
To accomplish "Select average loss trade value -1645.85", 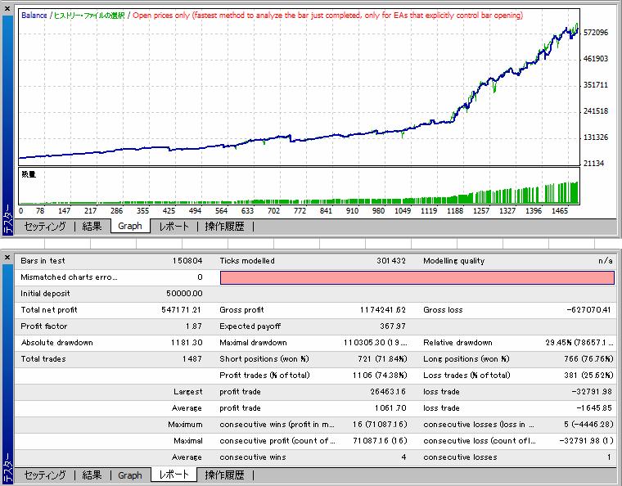I will tap(594, 408).
